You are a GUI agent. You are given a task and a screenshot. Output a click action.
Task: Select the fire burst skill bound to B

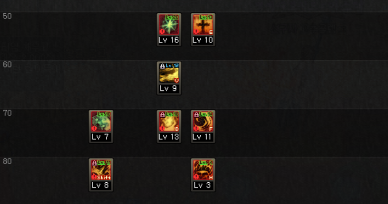169,121
